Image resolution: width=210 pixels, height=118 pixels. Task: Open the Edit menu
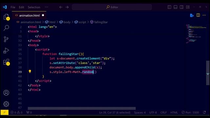click(21, 7)
